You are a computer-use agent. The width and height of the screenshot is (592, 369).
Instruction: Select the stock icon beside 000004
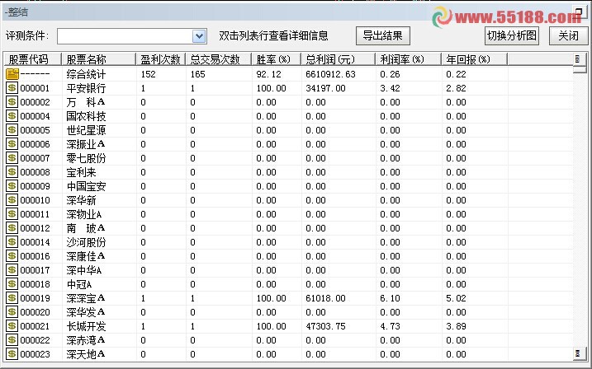[12, 116]
